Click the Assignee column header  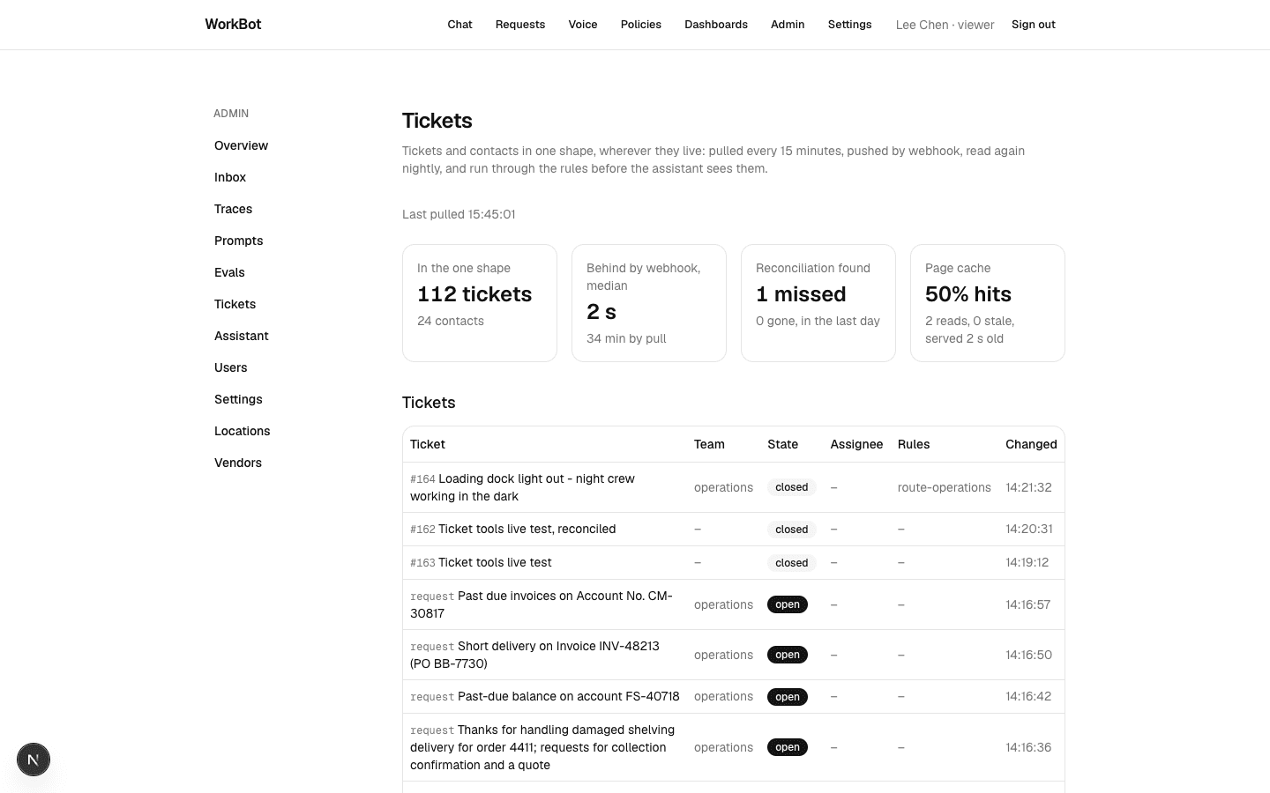856,444
